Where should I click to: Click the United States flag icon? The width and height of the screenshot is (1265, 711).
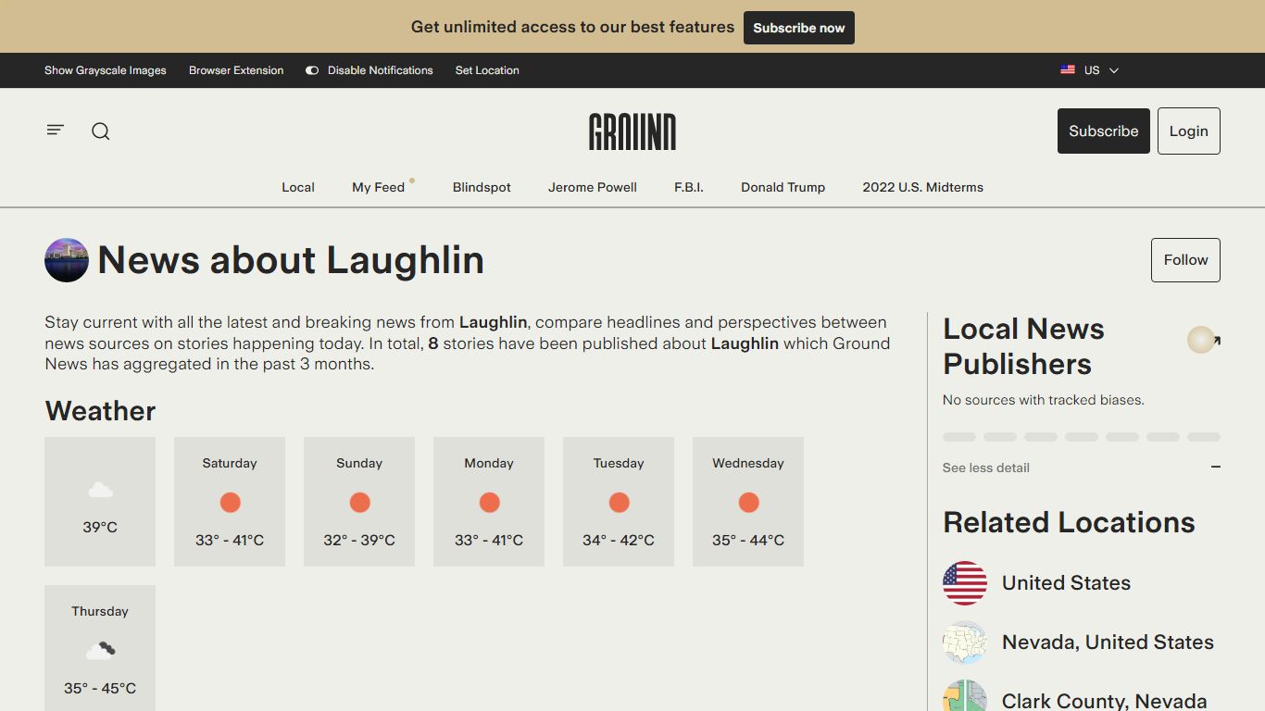click(965, 583)
